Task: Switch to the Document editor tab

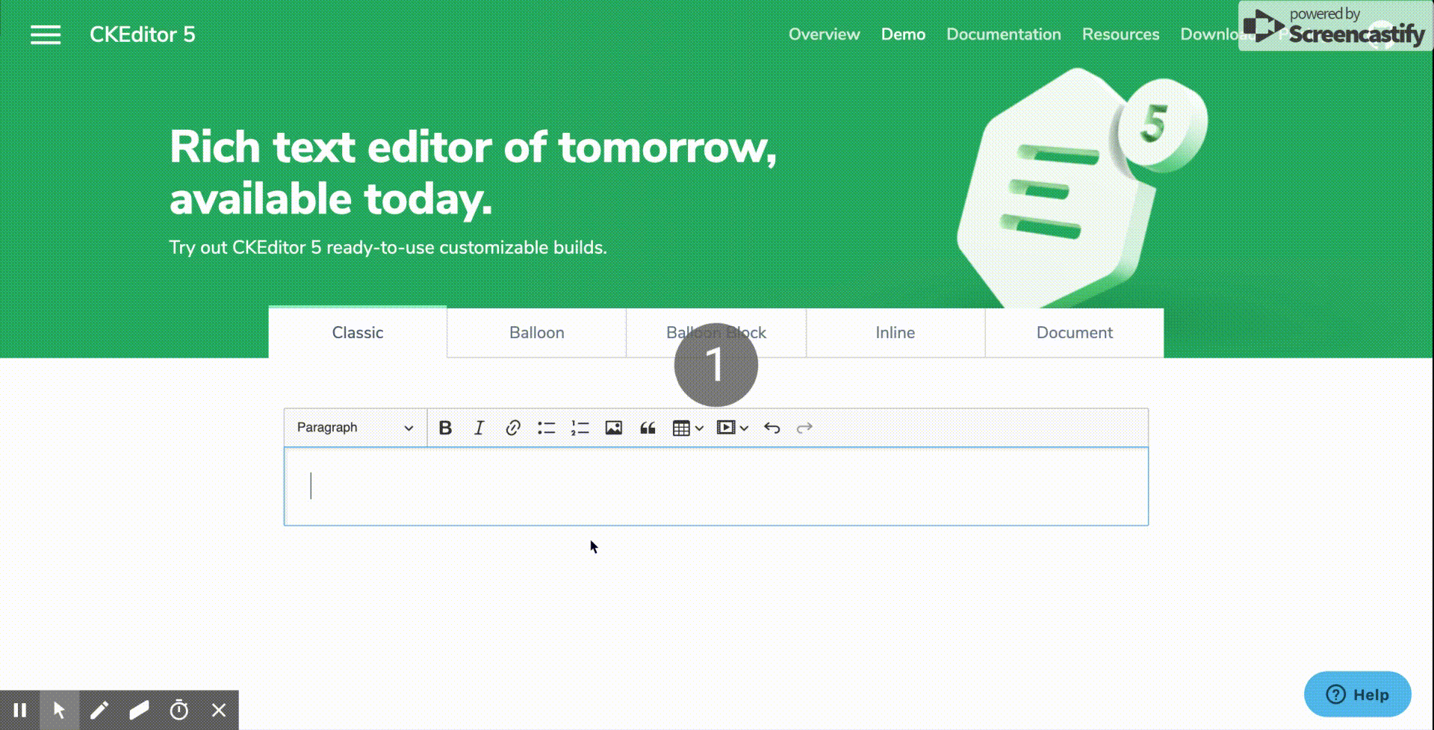Action: (x=1074, y=333)
